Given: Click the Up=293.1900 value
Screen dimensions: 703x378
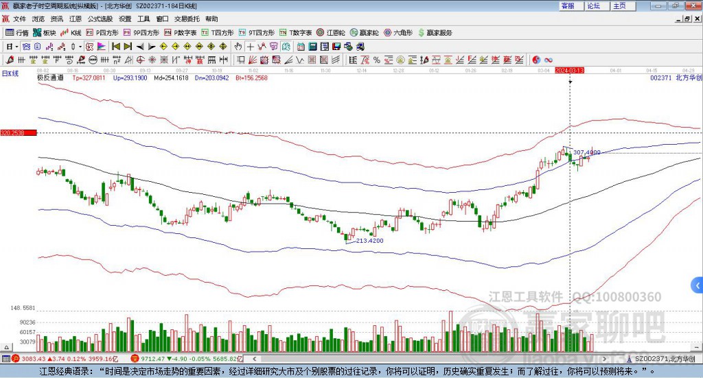Looking at the screenshot, I should pyautogui.click(x=130, y=78).
